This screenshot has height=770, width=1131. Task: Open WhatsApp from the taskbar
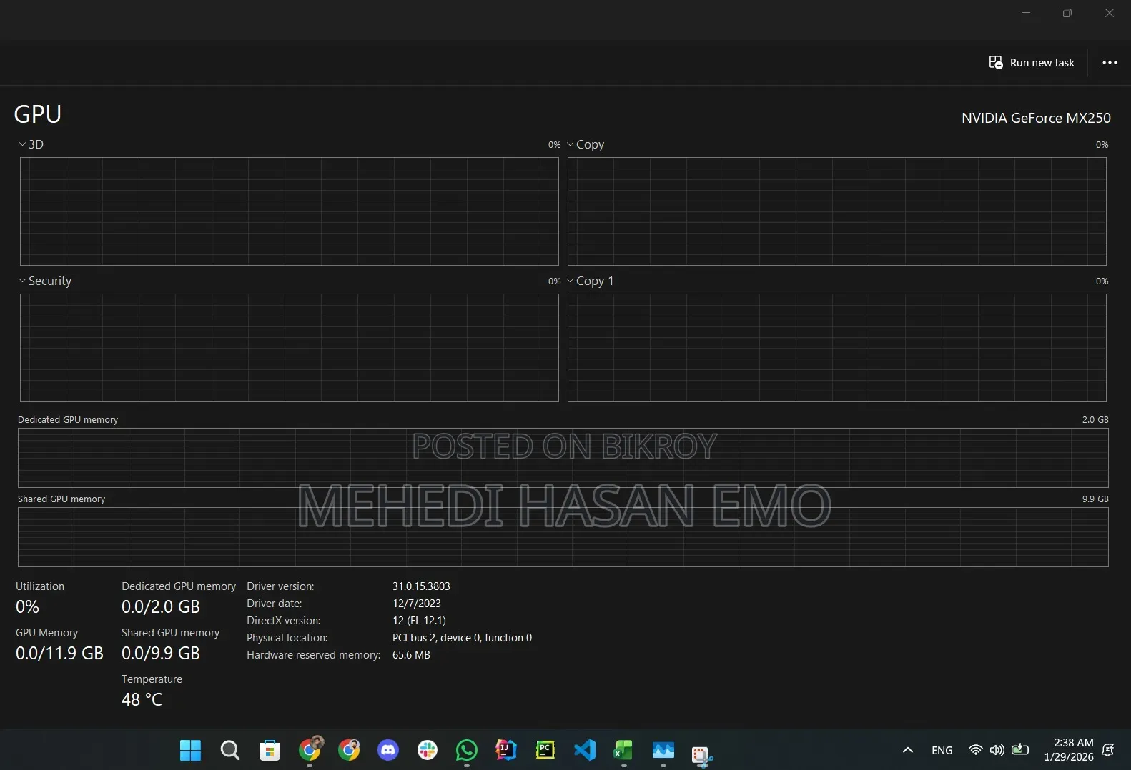(x=467, y=750)
